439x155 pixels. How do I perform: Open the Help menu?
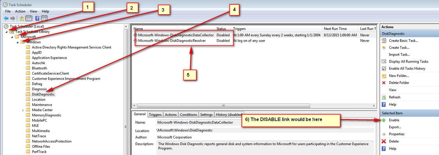coord(45,11)
